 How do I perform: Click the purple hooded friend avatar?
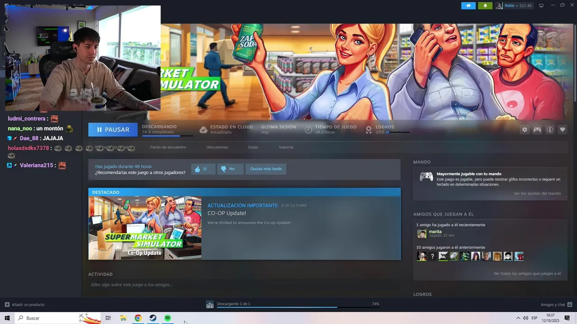point(476,256)
